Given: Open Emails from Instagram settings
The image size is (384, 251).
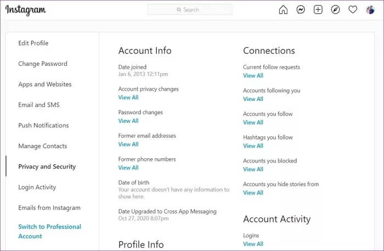Looking at the screenshot, I should (49, 208).
